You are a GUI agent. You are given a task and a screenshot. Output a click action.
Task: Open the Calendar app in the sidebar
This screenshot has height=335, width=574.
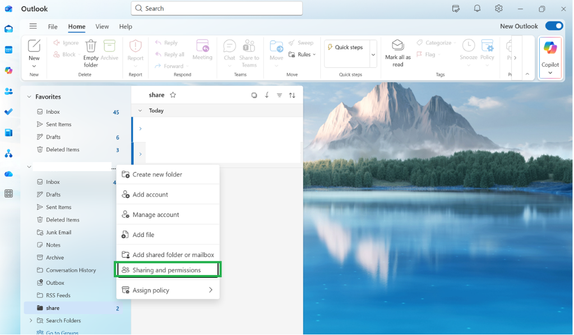9,50
